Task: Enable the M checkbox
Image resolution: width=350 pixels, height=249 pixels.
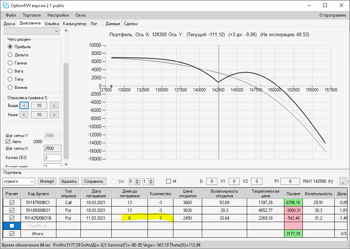Action: click(168, 181)
